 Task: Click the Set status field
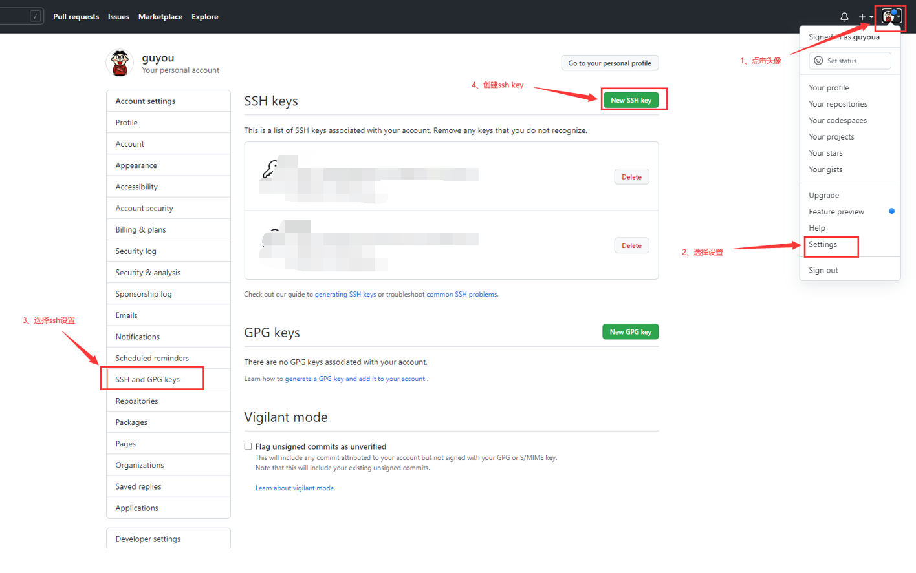point(850,61)
